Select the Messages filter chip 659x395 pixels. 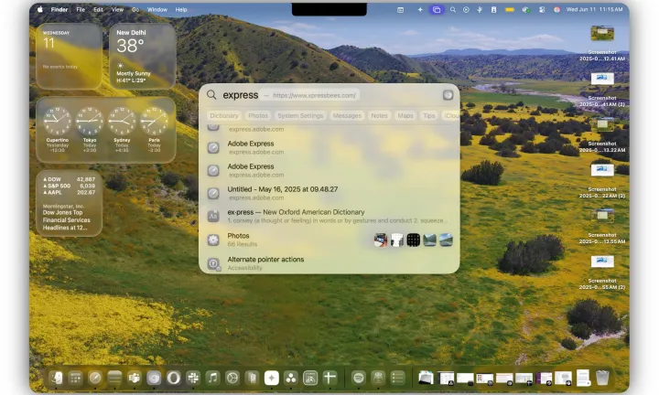pyautogui.click(x=347, y=115)
